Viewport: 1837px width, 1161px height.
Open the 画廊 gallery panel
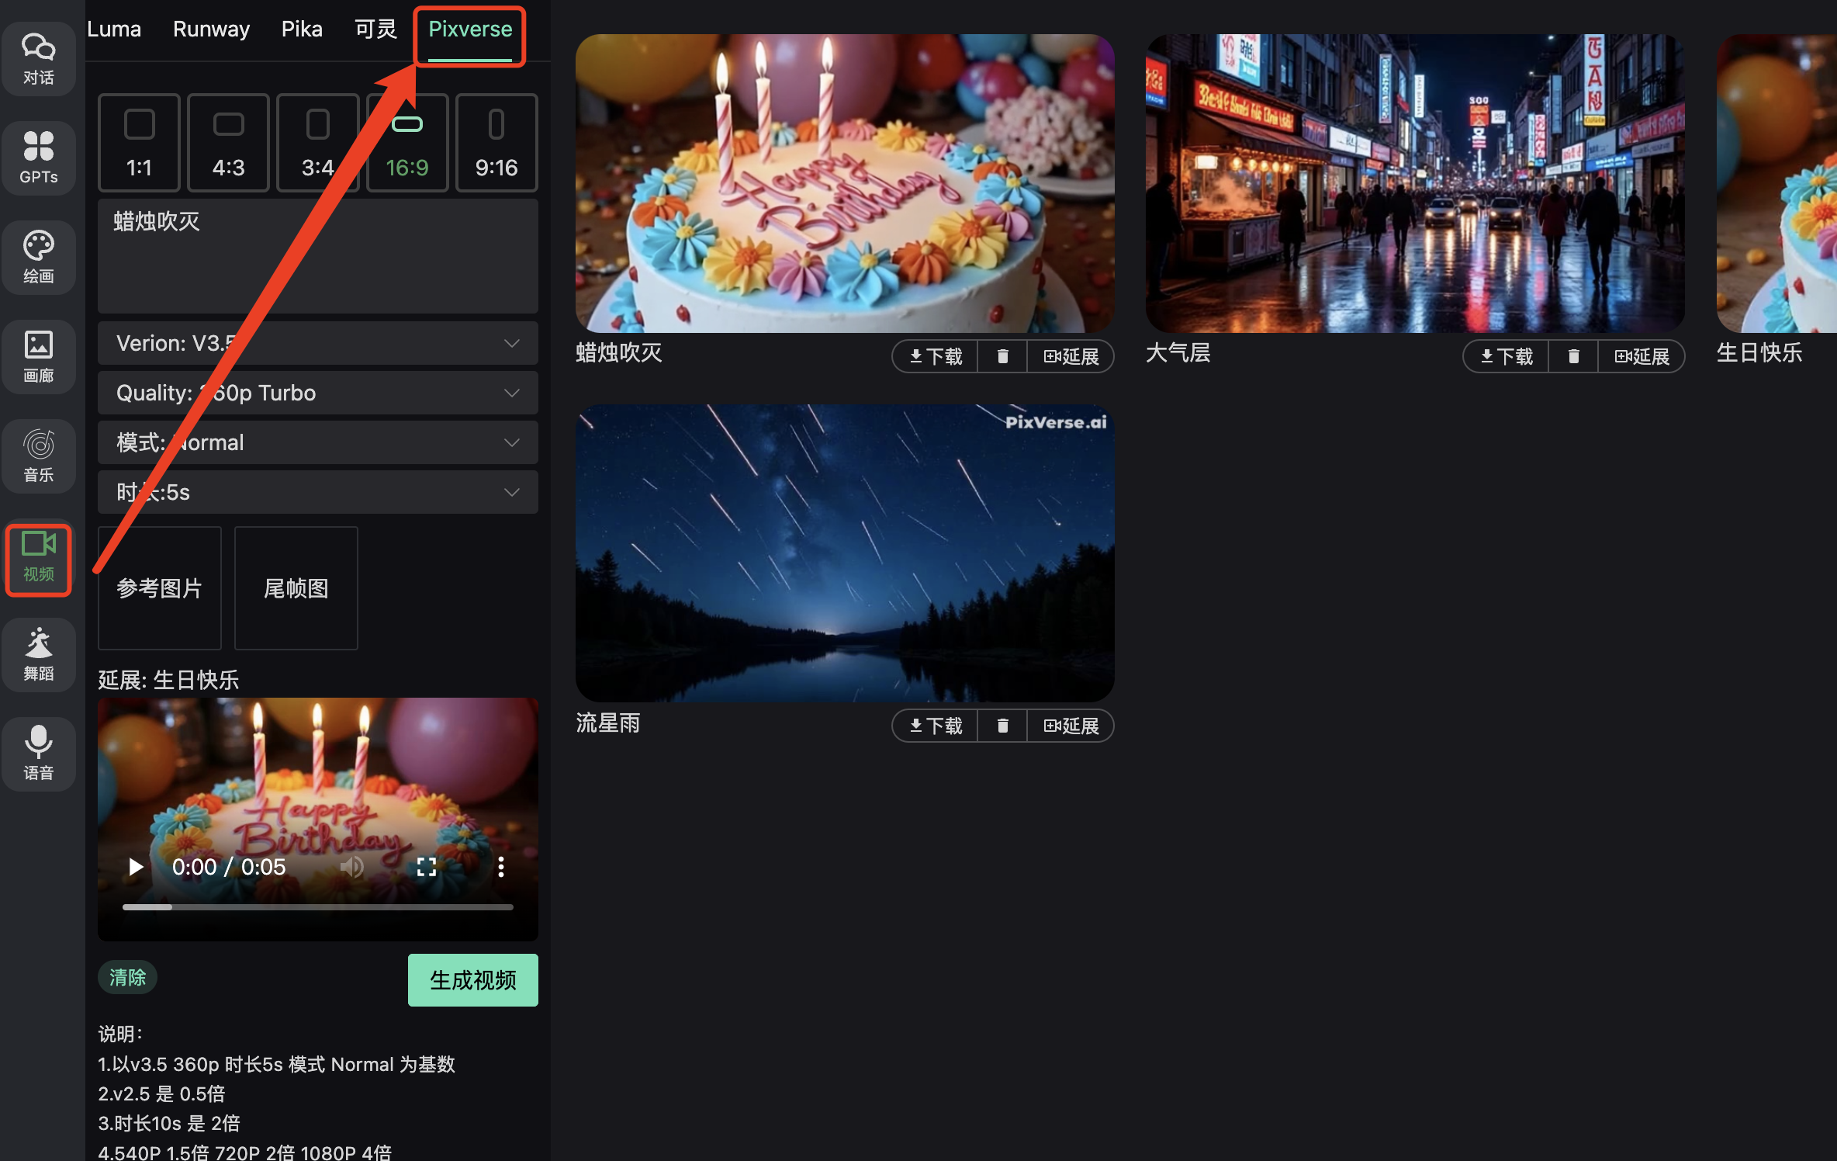click(x=39, y=356)
